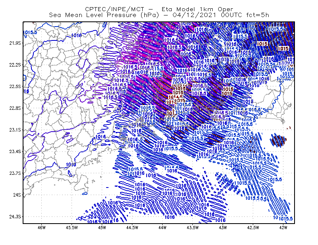Click the 21.9S latitude axis label
Screen dimensions: 318x245
pos(15,43)
